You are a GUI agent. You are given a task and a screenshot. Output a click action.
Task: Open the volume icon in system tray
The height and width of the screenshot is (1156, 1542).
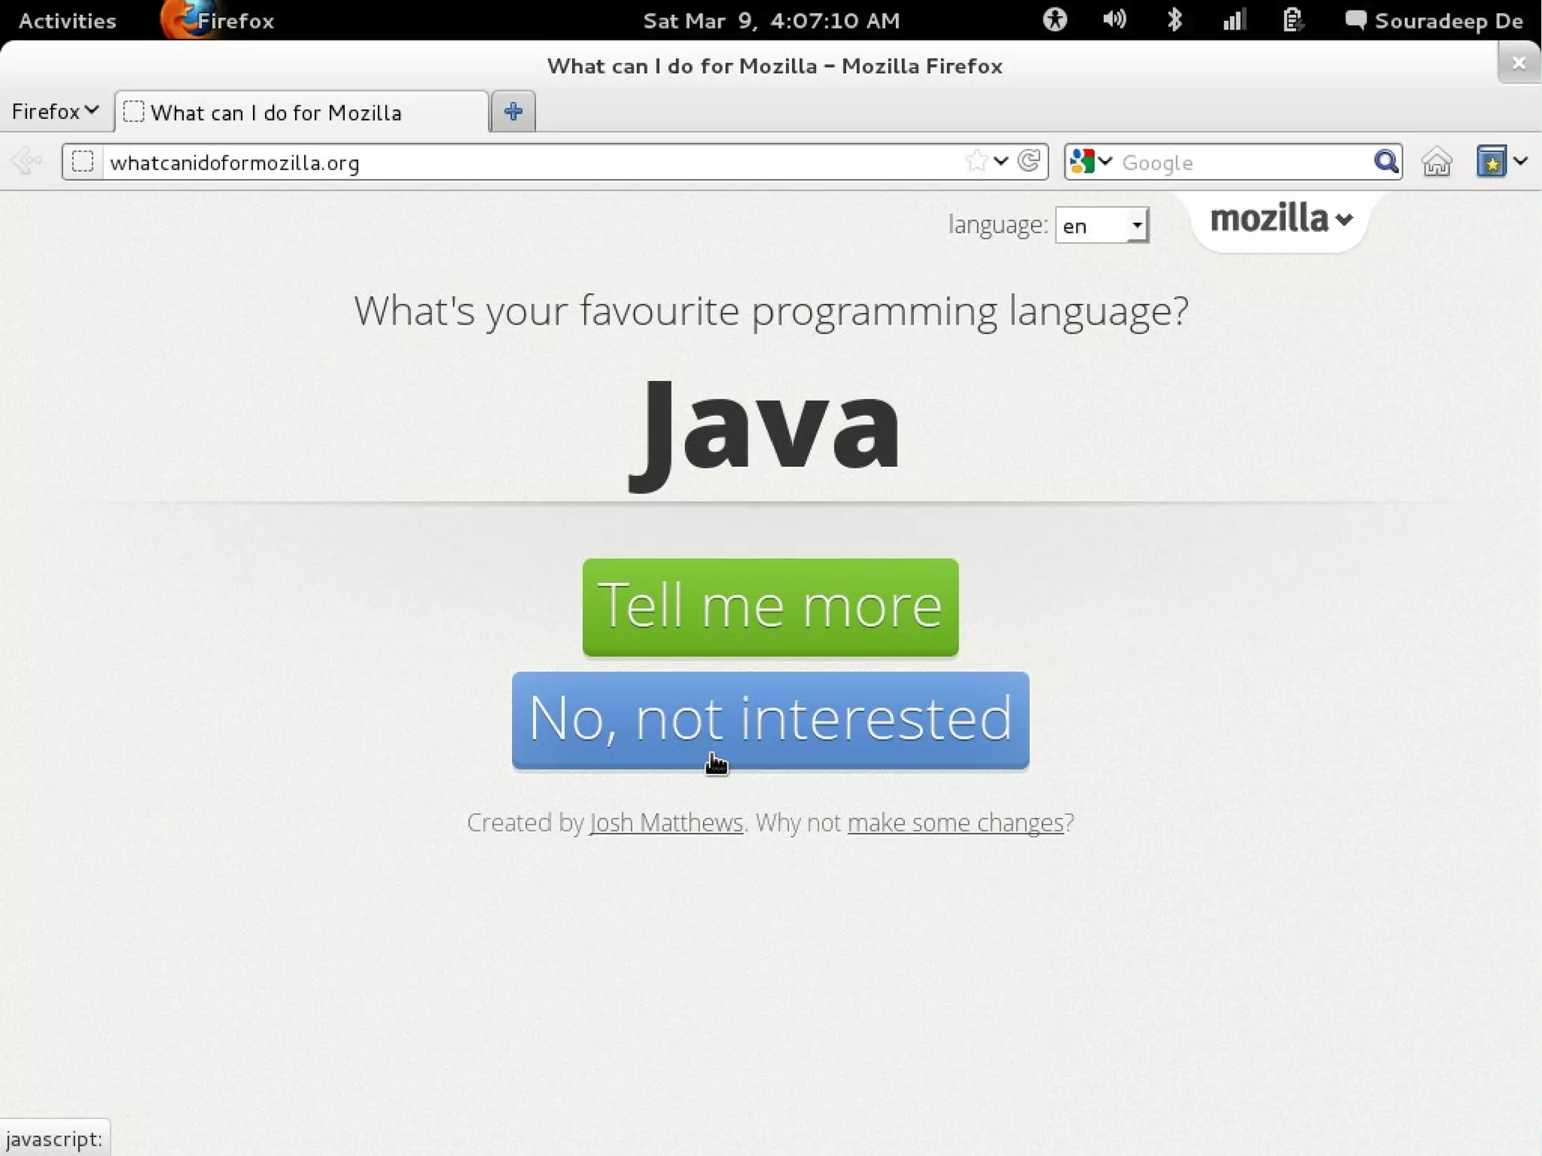1114,20
